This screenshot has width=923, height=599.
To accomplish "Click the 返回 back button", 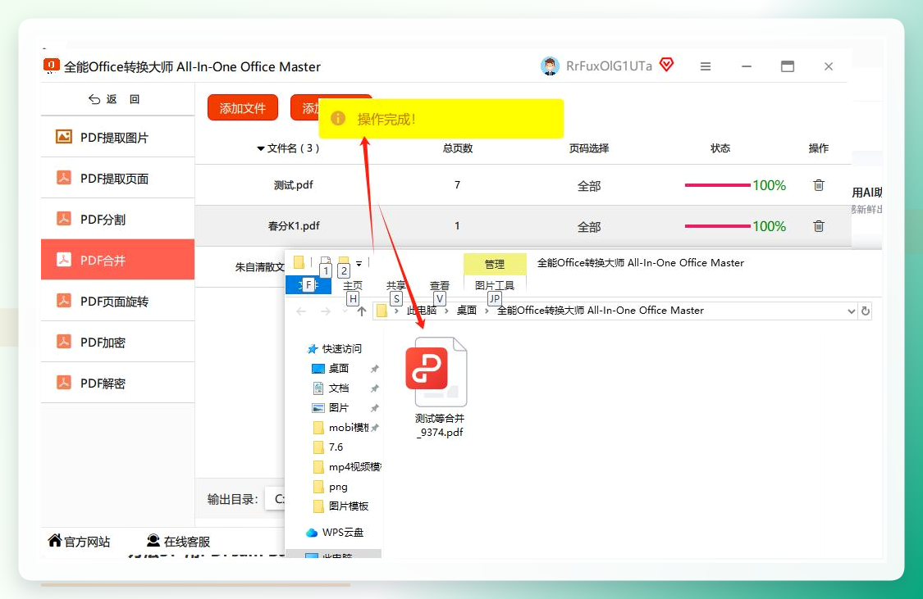I will (114, 99).
